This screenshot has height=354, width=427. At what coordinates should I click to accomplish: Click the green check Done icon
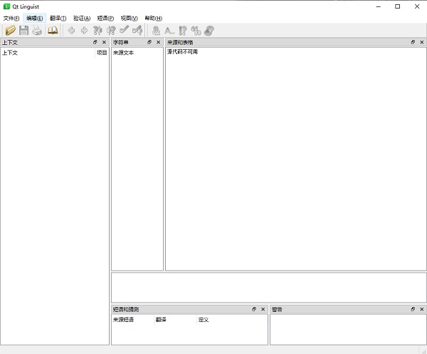[x=124, y=30]
